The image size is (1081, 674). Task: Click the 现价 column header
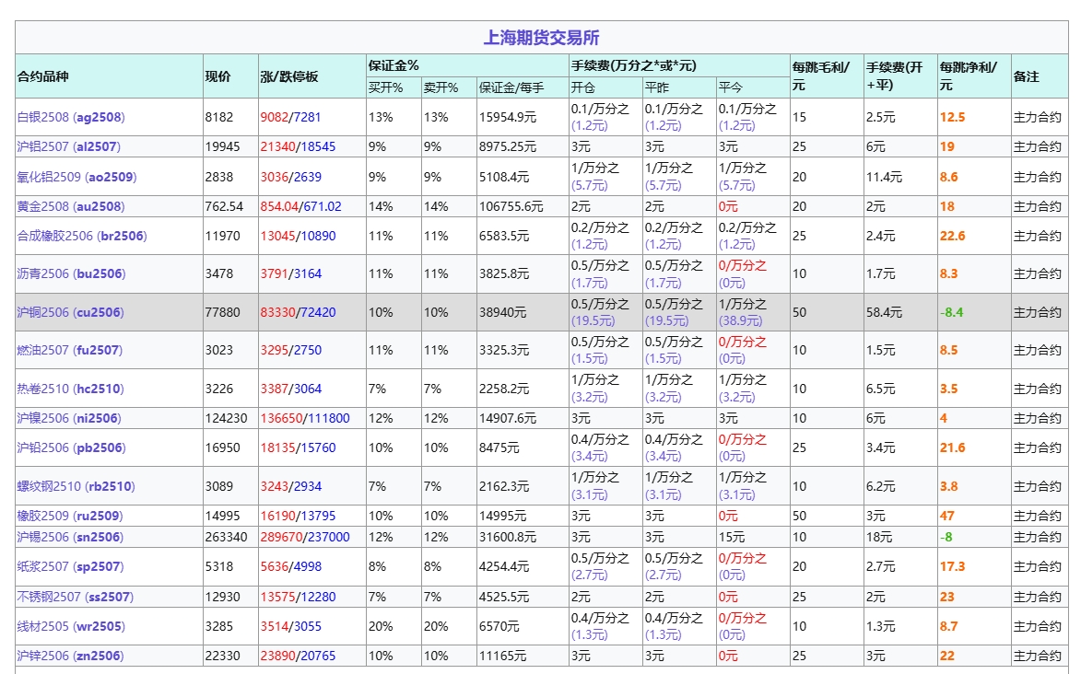[217, 76]
